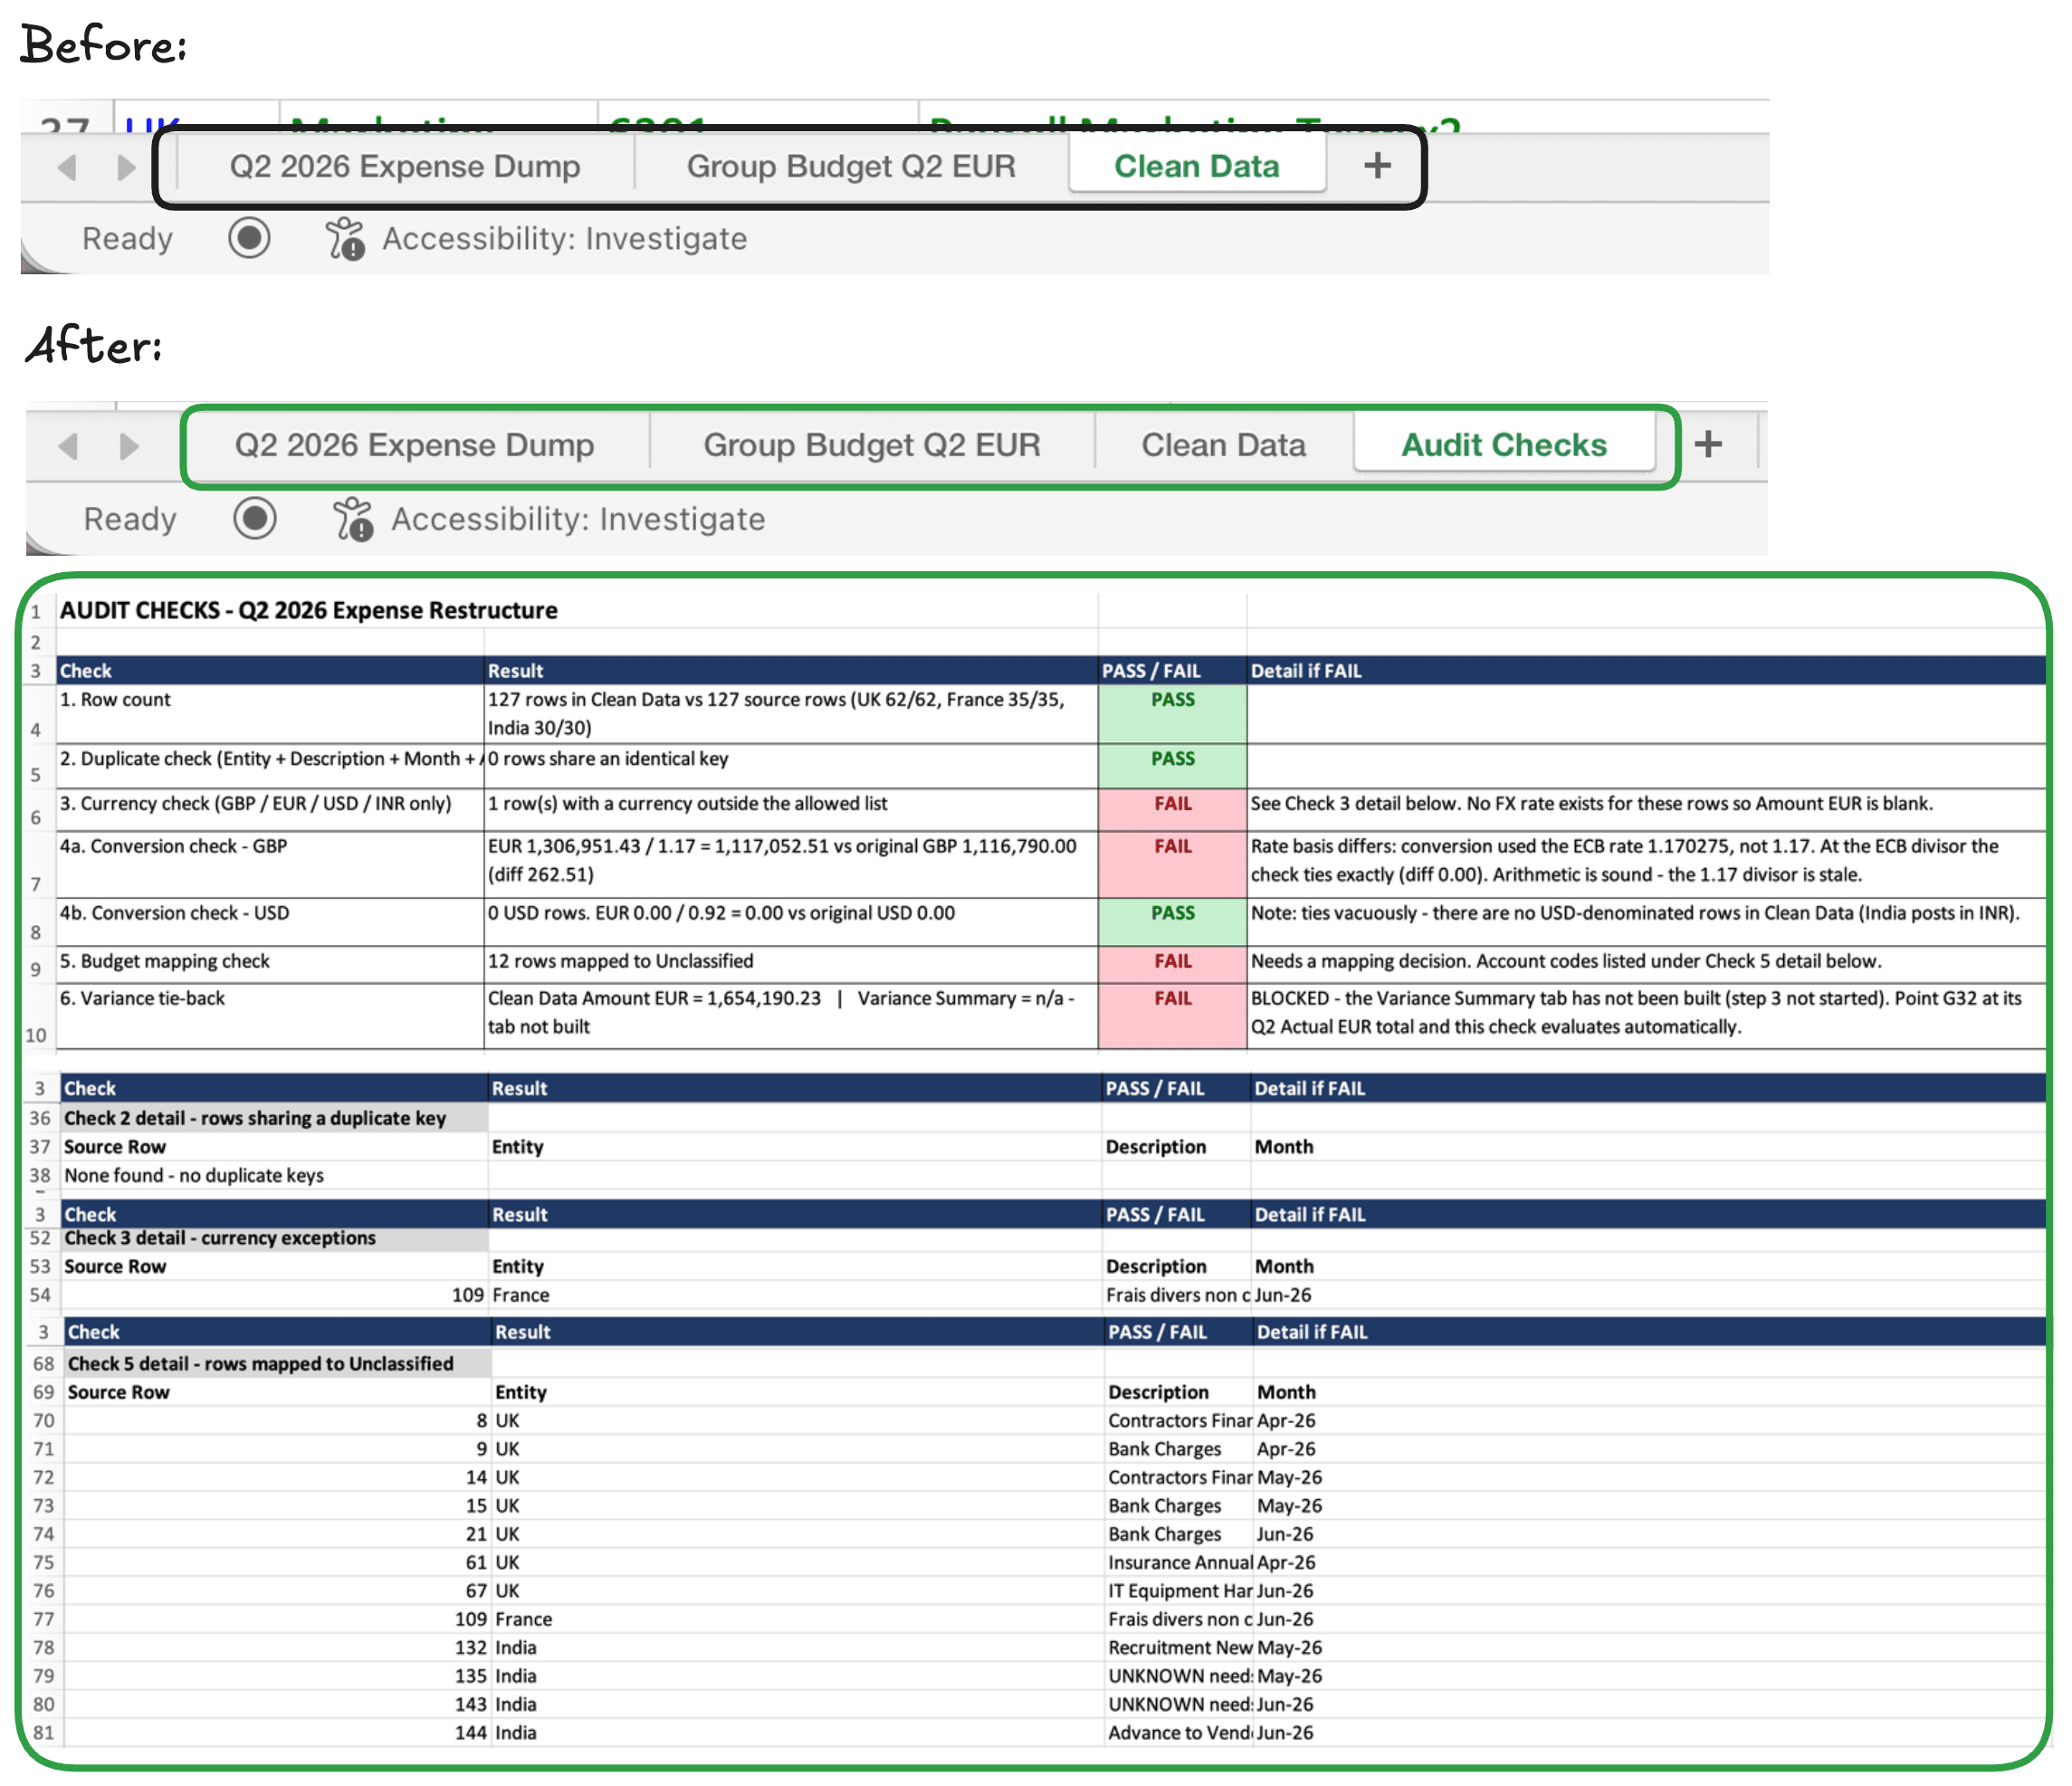The width and height of the screenshot is (2072, 1786).
Task: Click Ready status in the Before status bar
Action: pyautogui.click(x=127, y=238)
